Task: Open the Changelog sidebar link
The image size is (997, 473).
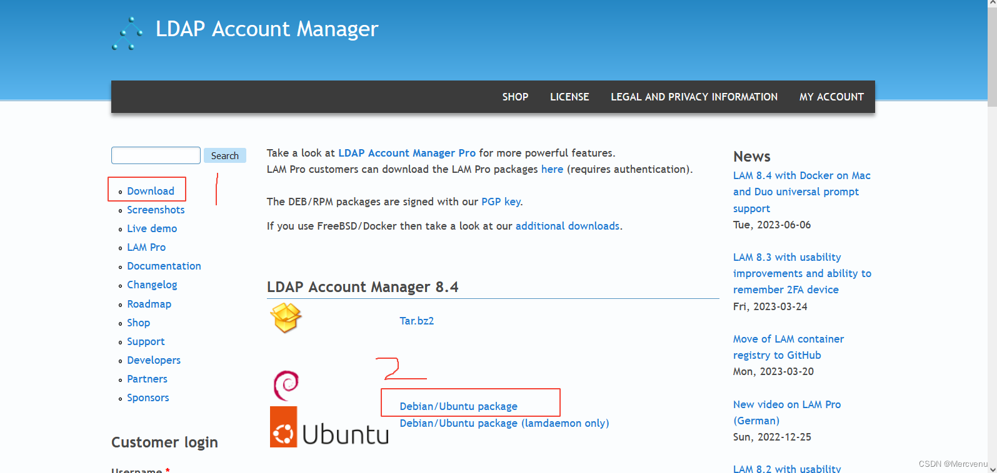Action: (152, 285)
